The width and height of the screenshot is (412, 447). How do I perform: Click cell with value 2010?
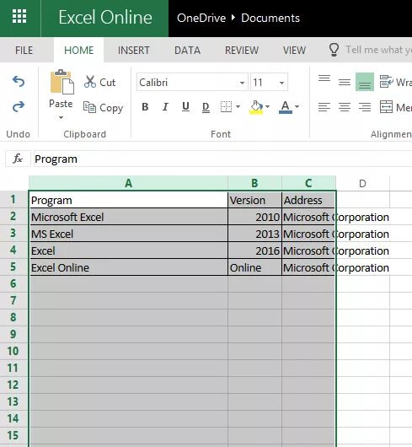254,217
